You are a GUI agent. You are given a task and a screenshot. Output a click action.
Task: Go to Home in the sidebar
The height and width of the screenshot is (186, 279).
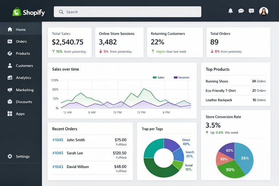tap(21, 29)
